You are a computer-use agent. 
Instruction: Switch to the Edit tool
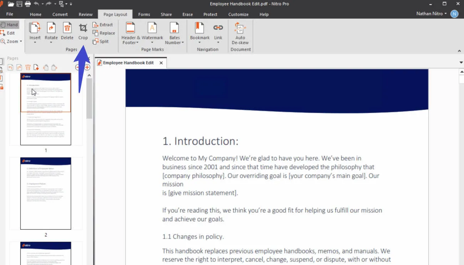click(x=8, y=33)
